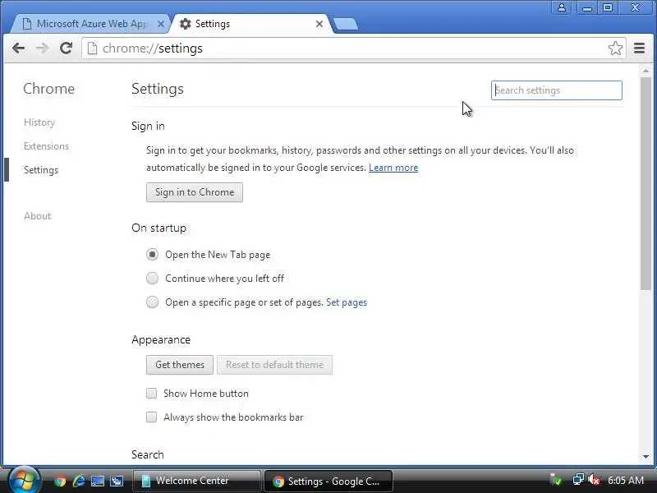Switch to the Microsoft Azure Web App tab
This screenshot has height=493, width=657.
[89, 24]
